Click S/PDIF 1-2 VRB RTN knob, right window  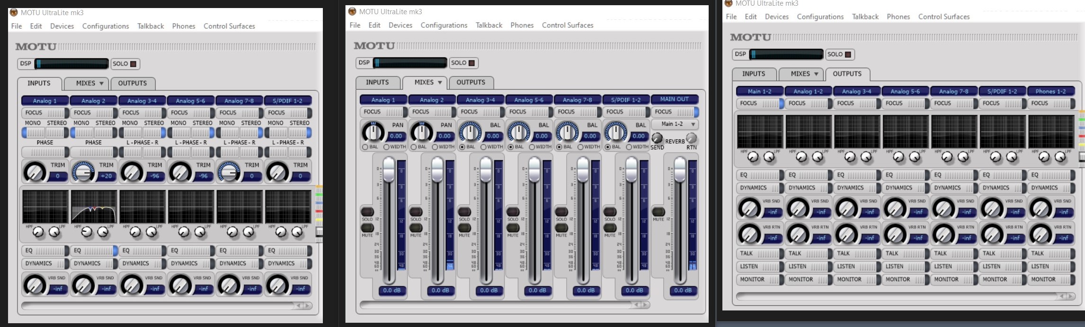992,234
